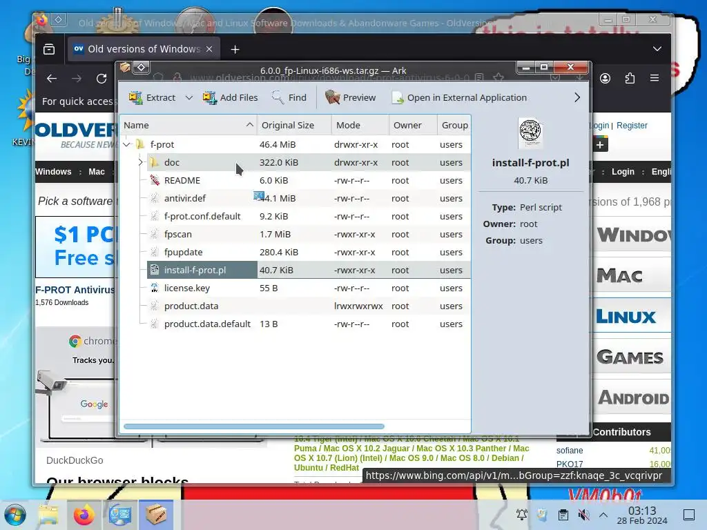Select the fpscan file icon
This screenshot has width=707, height=530.
155,235
